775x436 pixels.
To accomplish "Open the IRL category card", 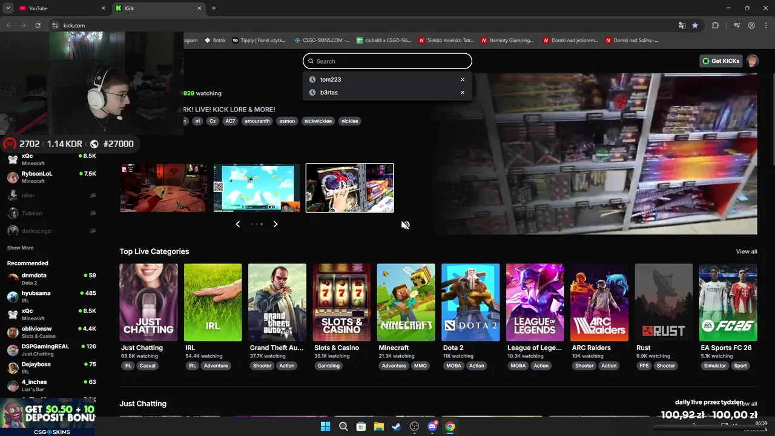I will [x=213, y=302].
